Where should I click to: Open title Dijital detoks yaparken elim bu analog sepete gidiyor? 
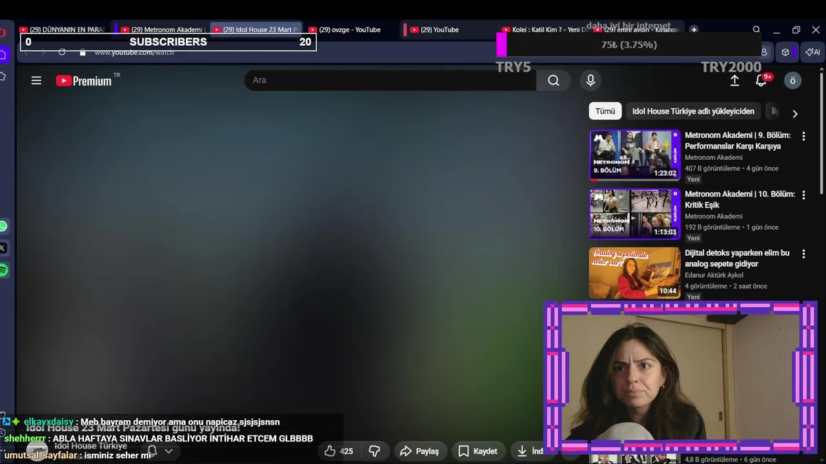737,258
